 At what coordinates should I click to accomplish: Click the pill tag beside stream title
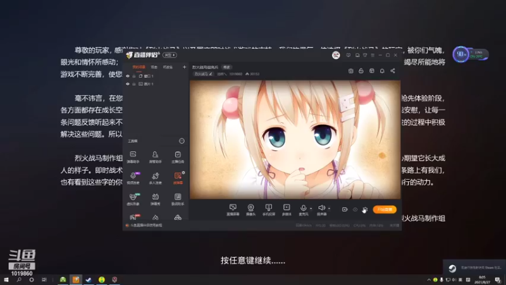[x=227, y=67]
